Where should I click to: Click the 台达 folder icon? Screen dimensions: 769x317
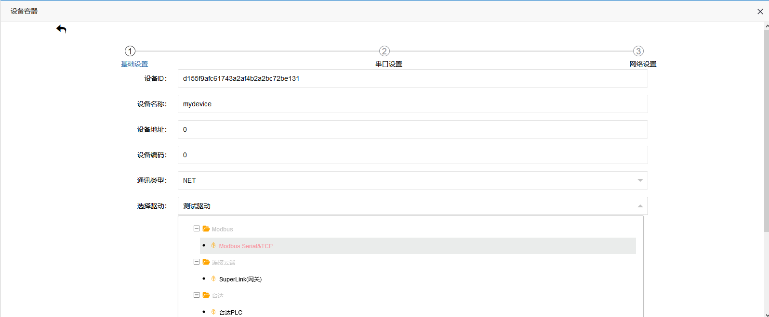tap(206, 295)
